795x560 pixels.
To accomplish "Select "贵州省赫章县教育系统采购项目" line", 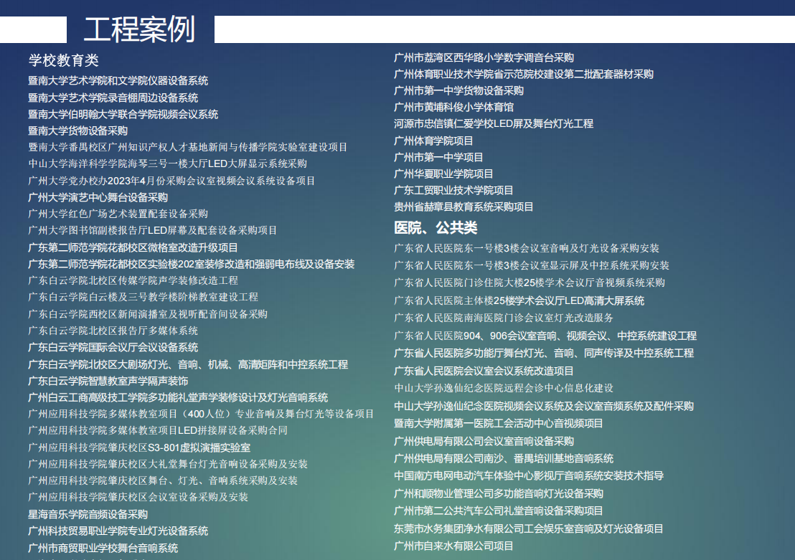I will [x=464, y=207].
